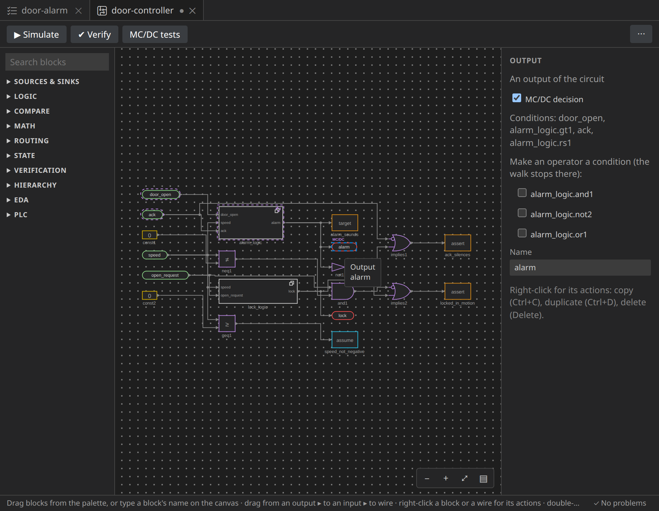Fit diagram to view with arrows icon
This screenshot has height=511, width=659.
[x=465, y=478]
